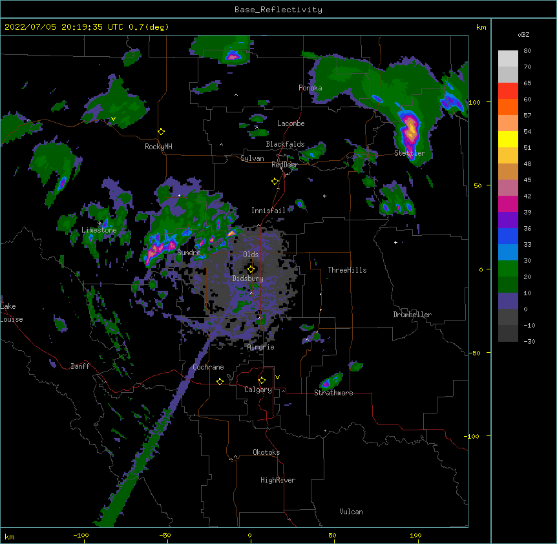Screen dimensions: 557x544
Task: Click the Ponoka city label
Action: pos(310,88)
